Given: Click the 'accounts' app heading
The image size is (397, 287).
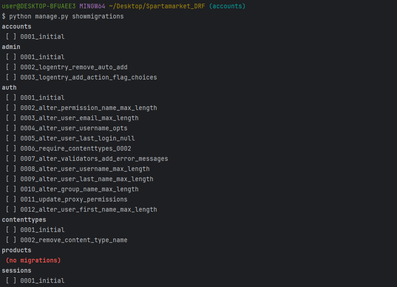Looking at the screenshot, I should pos(17,27).
